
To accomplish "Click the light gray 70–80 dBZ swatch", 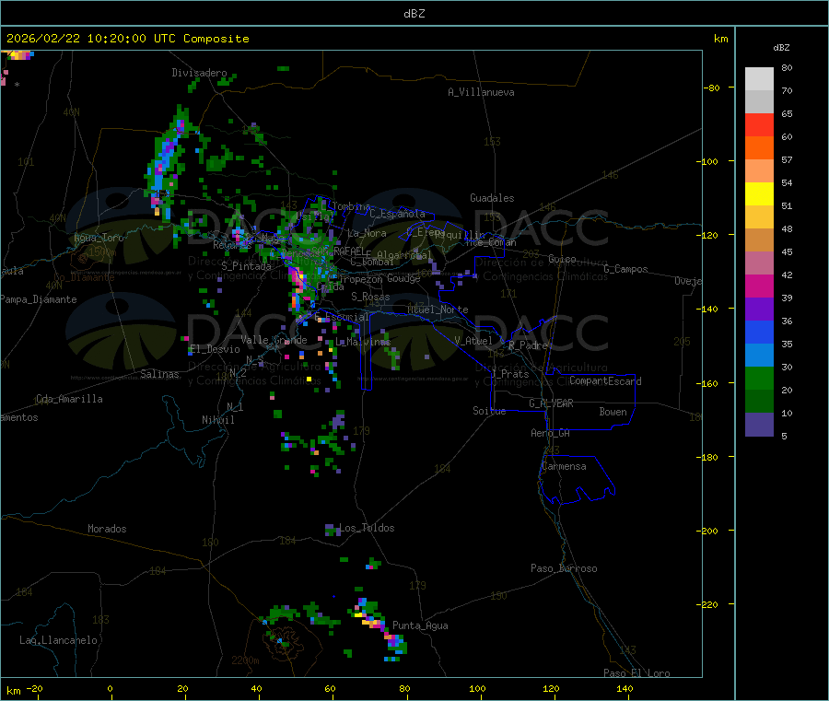I will (x=759, y=79).
